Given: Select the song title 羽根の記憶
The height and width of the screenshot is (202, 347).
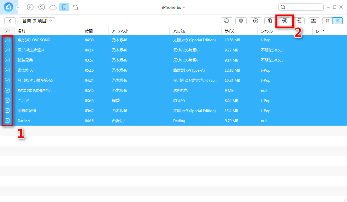Looking at the screenshot, I should 27,111.
